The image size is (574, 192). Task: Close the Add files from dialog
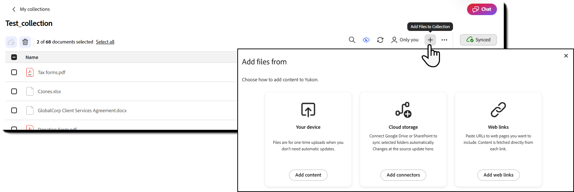566,56
